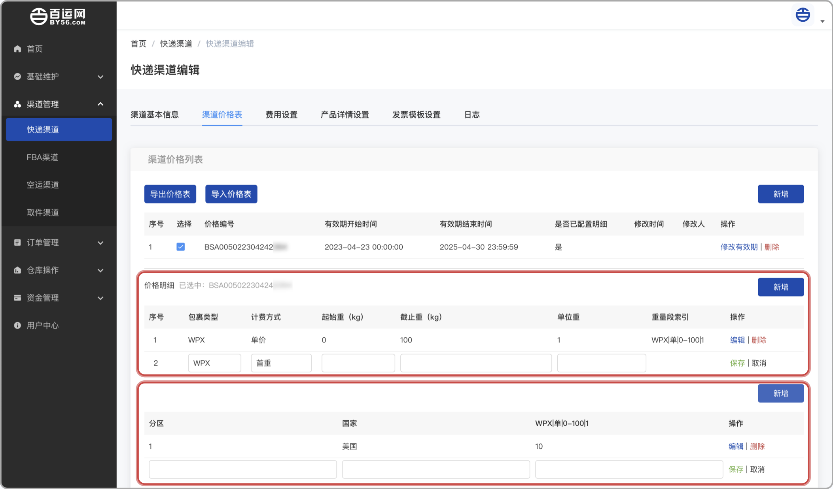The image size is (833, 489).
Task: Open 订单管理 via its sidebar icon
Action: [17, 243]
